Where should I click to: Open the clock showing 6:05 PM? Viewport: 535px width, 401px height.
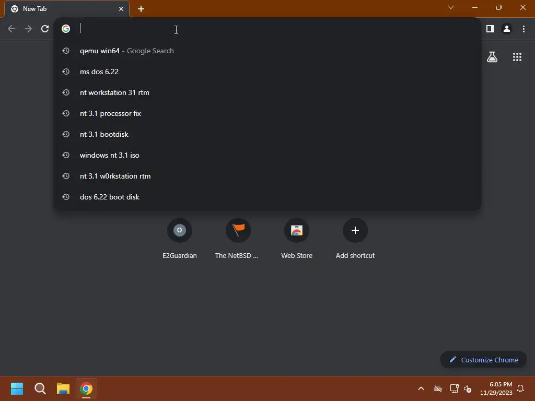[496, 388]
